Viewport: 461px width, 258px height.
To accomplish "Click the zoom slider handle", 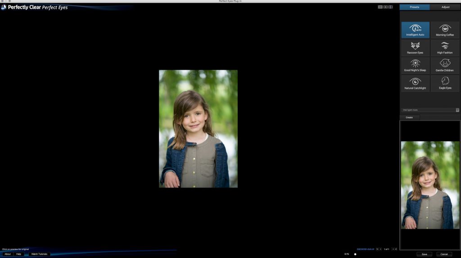I will point(355,254).
